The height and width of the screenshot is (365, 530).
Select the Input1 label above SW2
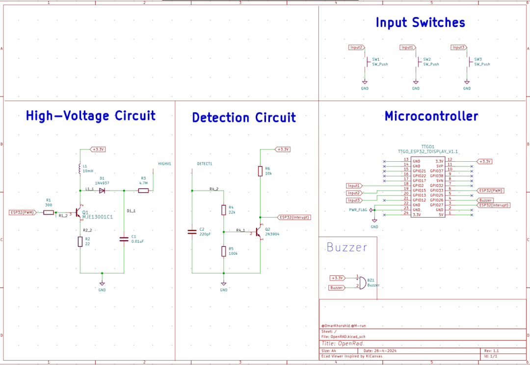[408, 48]
